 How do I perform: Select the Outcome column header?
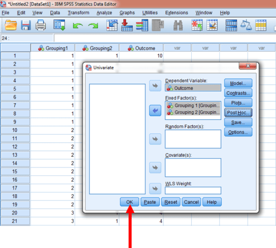141,48
